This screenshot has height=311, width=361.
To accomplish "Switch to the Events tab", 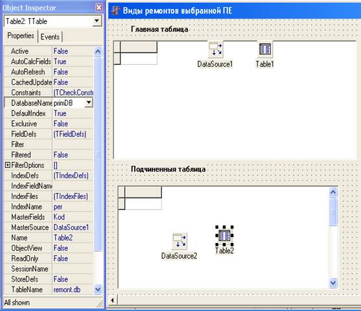I will (50, 37).
